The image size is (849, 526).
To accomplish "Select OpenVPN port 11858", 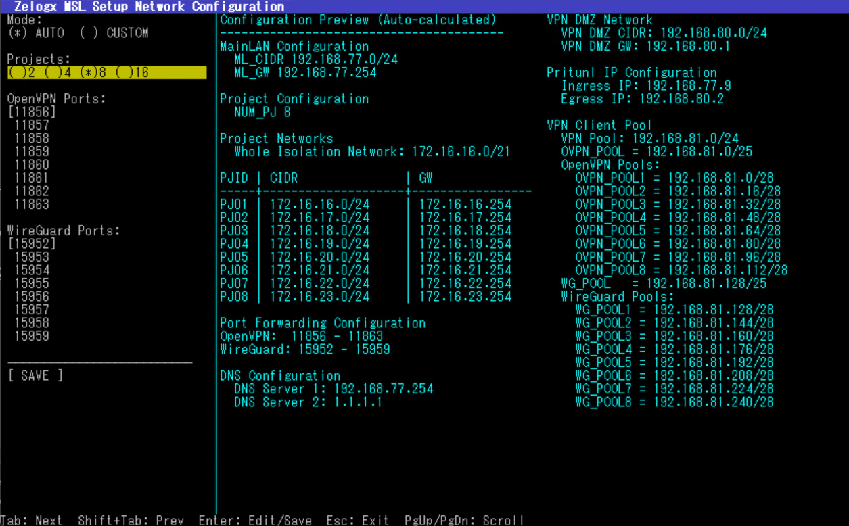I will pyautogui.click(x=32, y=138).
